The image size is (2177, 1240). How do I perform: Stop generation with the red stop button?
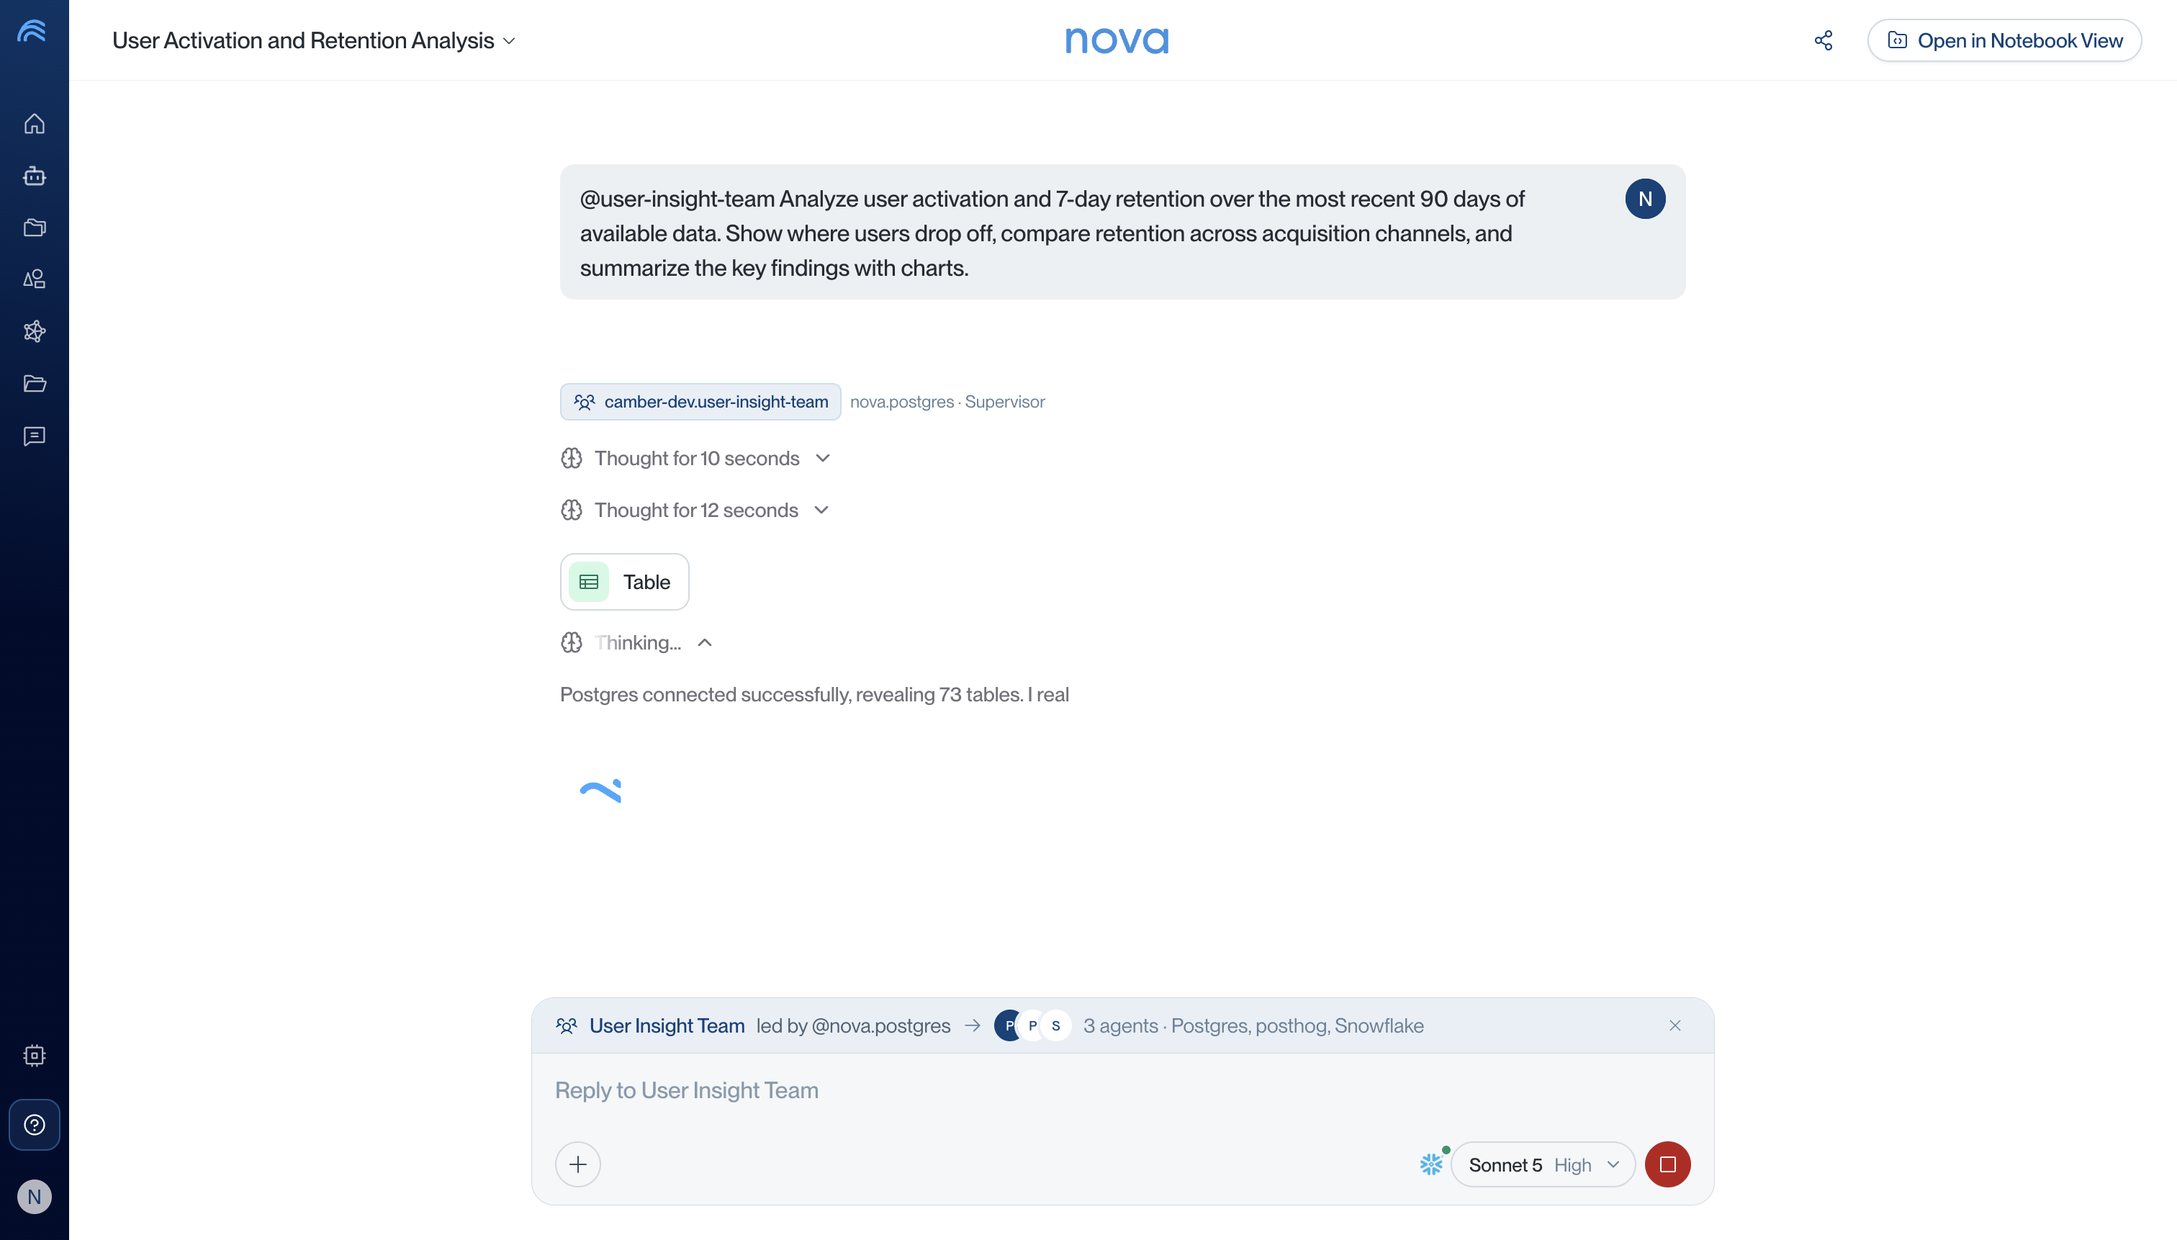click(1667, 1164)
